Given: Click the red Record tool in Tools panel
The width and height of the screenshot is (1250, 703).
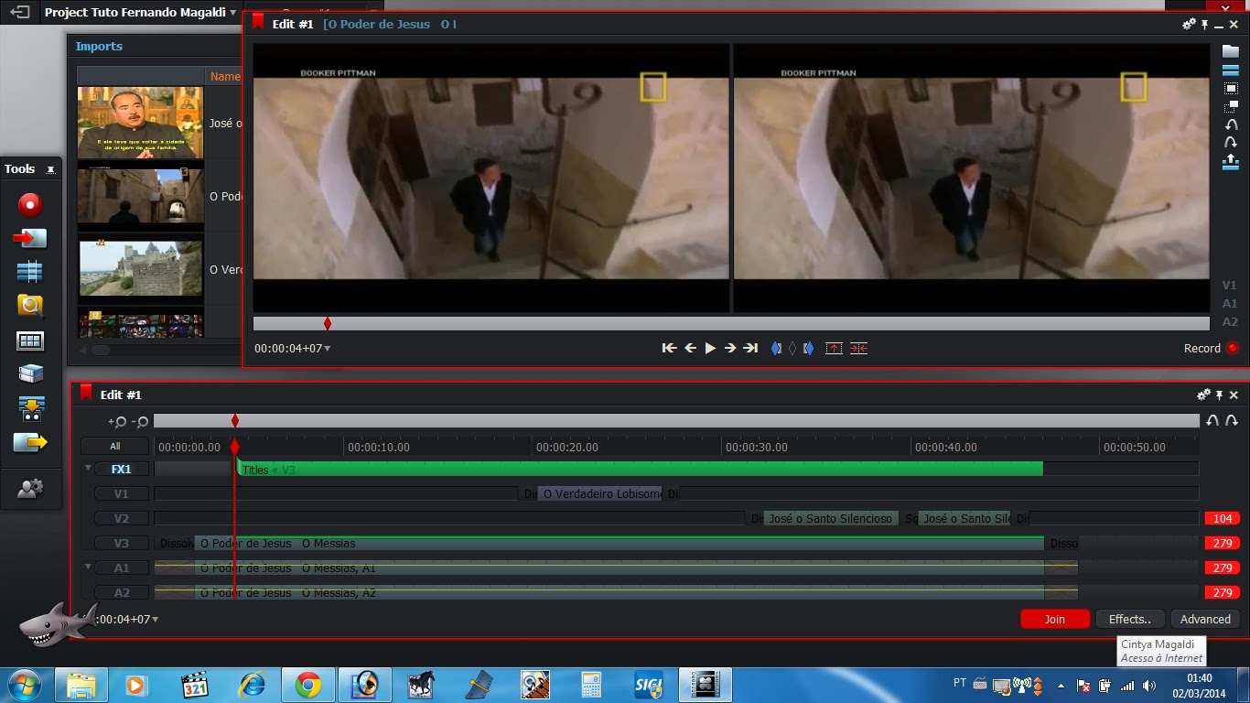Looking at the screenshot, I should point(30,204).
